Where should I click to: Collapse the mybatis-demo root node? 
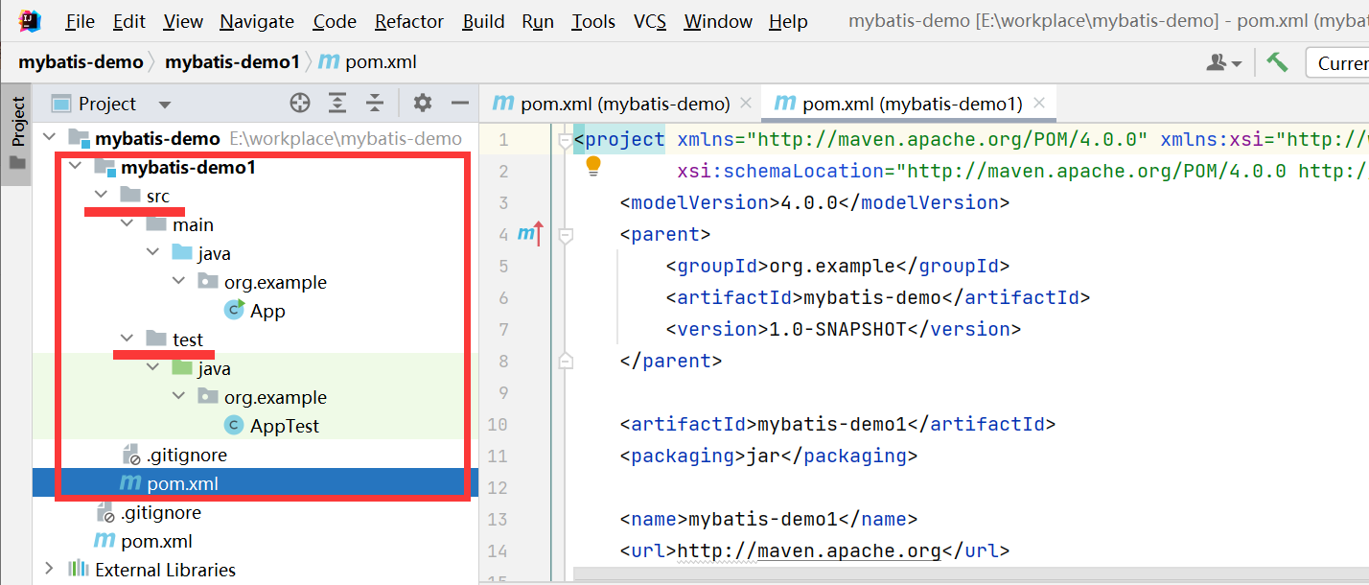pos(50,139)
